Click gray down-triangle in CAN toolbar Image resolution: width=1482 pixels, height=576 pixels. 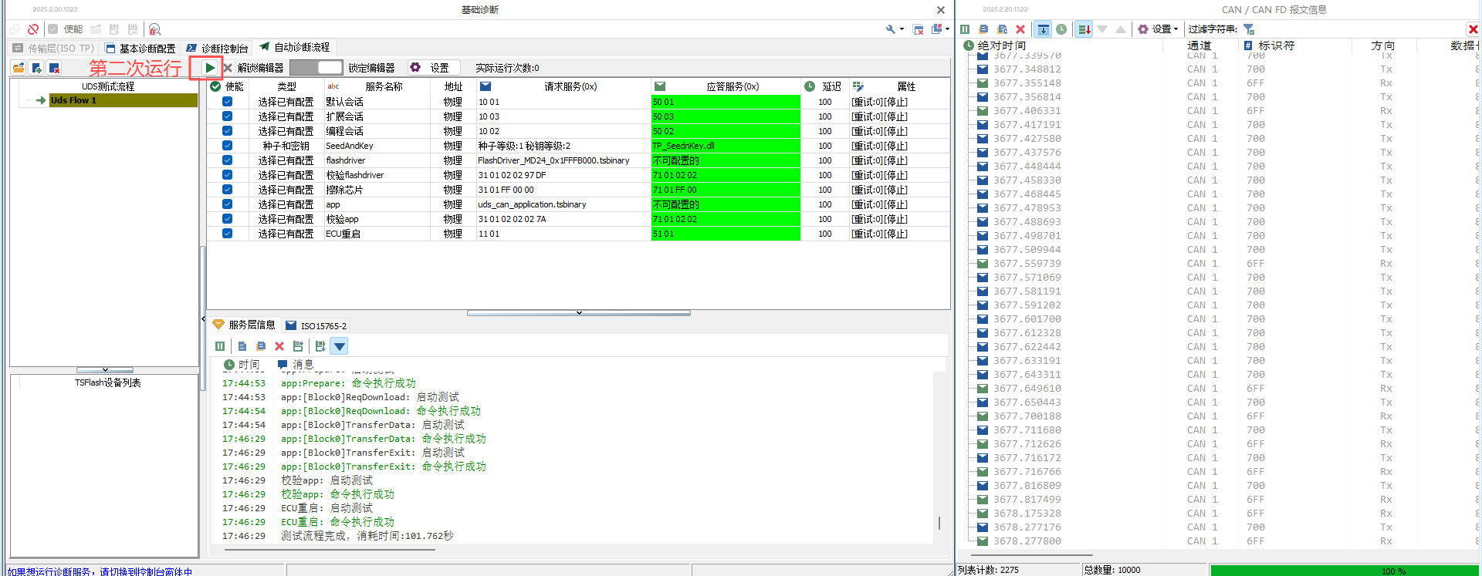coord(1102,29)
